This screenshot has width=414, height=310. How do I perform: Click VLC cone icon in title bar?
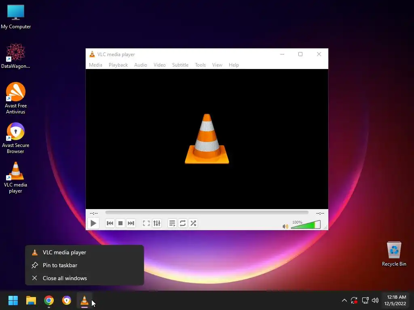tap(92, 54)
